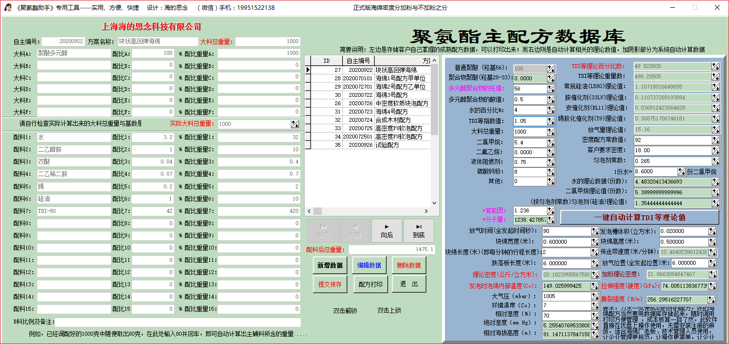Screen dimensions: 729x344
Task: Delete the record with 删除数据
Action: pyautogui.click(x=409, y=265)
